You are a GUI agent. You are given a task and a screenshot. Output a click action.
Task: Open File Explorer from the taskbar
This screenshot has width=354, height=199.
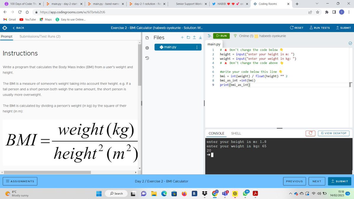coord(154,193)
